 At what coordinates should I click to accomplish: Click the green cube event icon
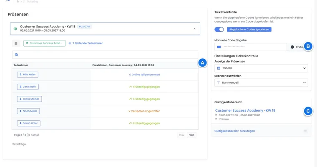(15, 29)
